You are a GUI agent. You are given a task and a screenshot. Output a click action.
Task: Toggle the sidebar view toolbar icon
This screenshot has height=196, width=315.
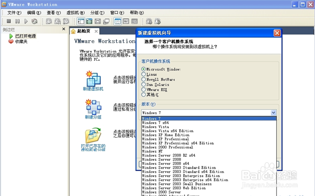[x=81, y=21]
